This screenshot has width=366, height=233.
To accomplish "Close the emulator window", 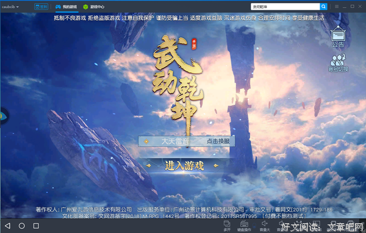I will point(360,7).
